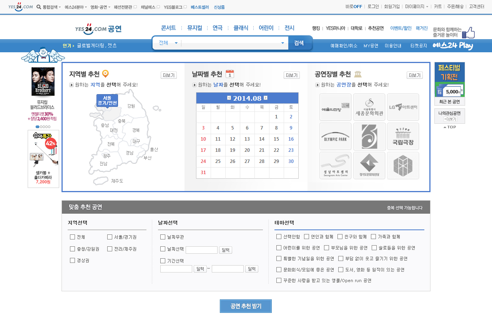Select the LG아트센터 venue logo
The width and height of the screenshot is (492, 314).
click(403, 107)
